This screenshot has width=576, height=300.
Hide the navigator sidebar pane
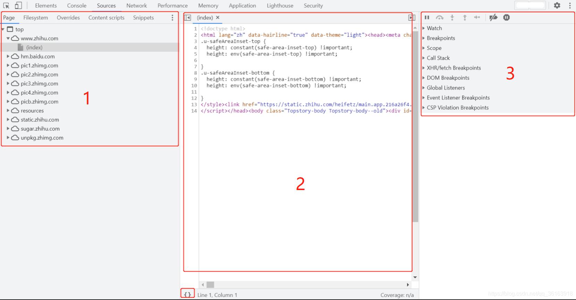(x=187, y=18)
